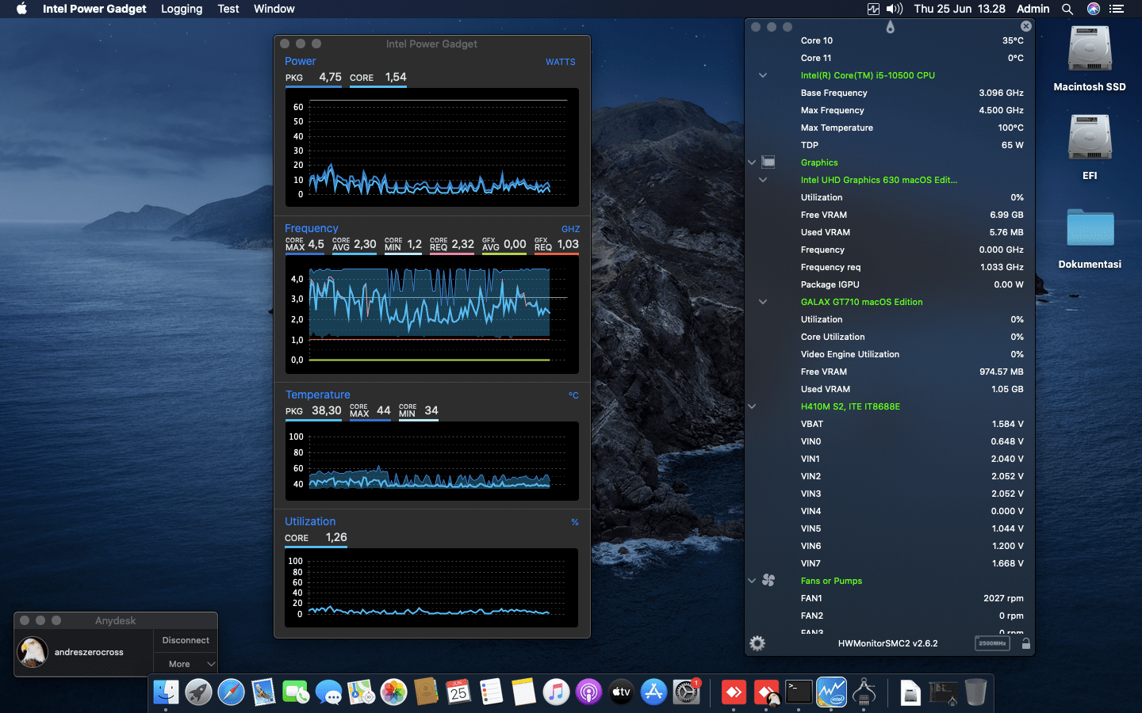This screenshot has height=713, width=1142.
Task: Collapse the GALAX GT710 macOS Edition section
Action: pyautogui.click(x=762, y=302)
